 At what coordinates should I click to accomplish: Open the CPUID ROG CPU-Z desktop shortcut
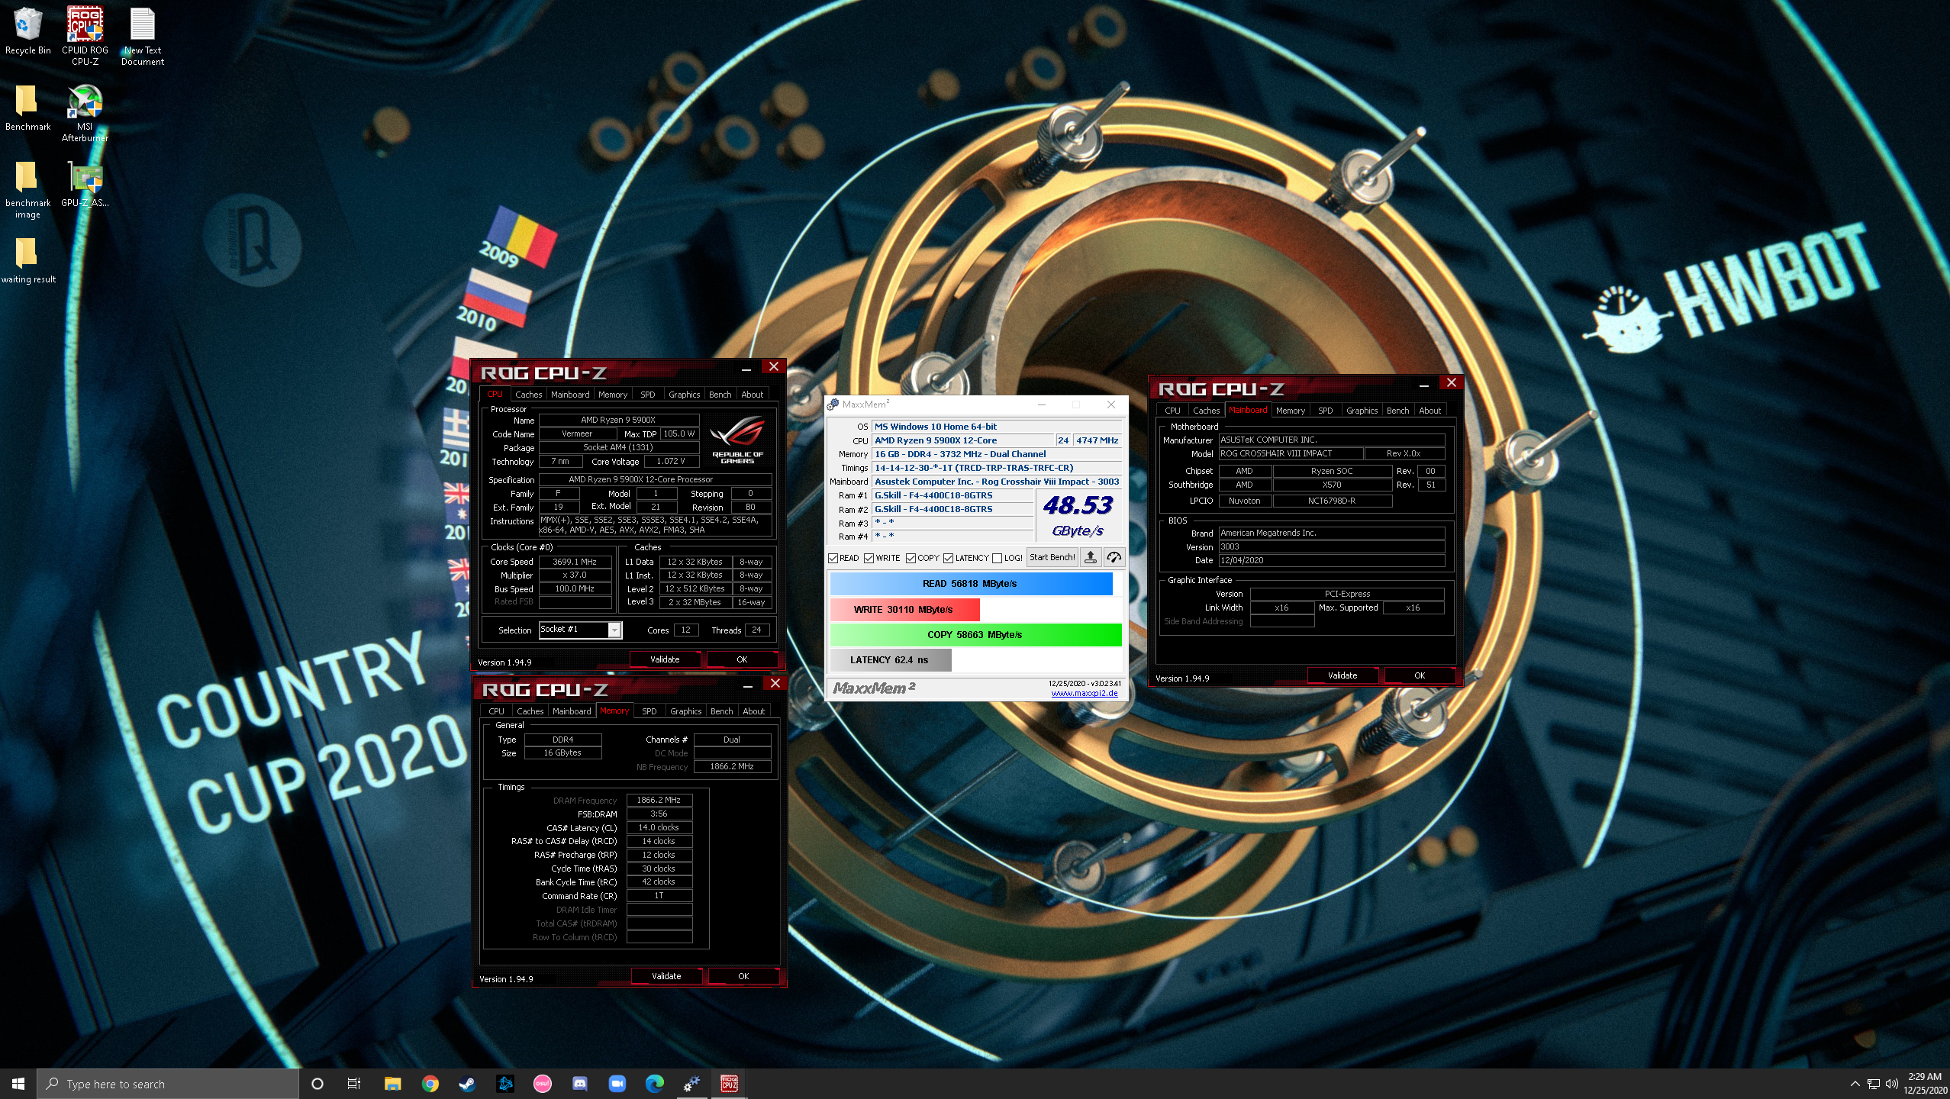click(85, 36)
